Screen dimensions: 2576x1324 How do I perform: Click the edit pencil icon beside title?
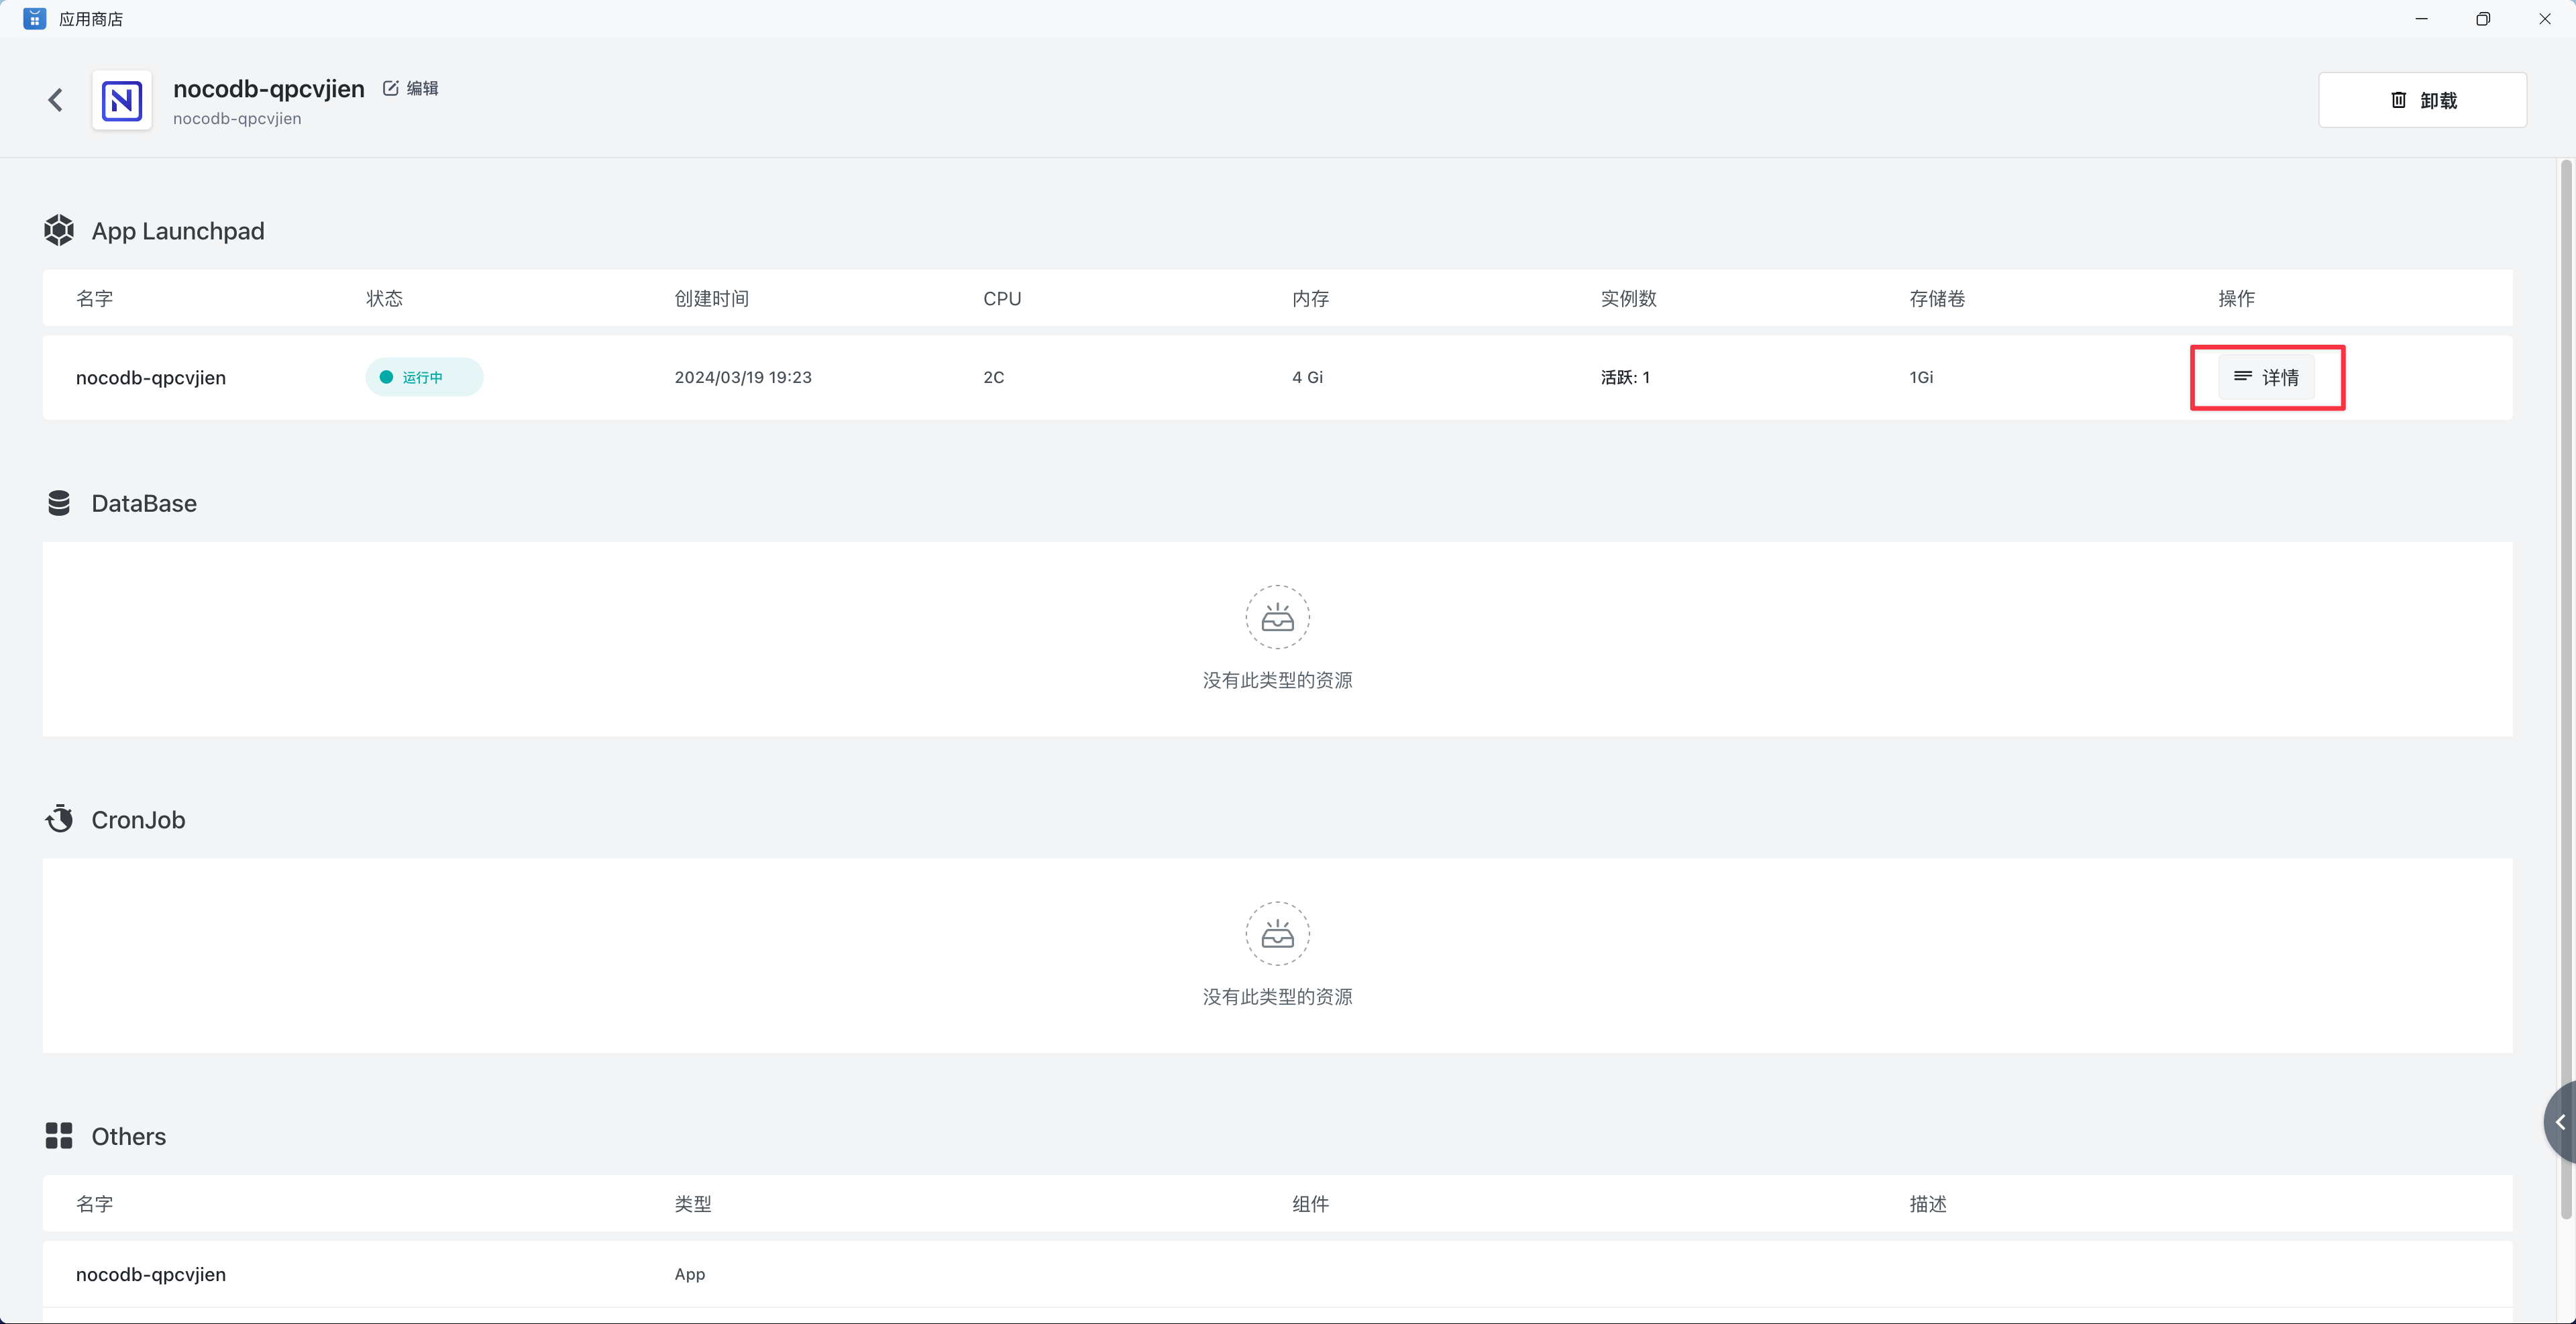[x=391, y=88]
